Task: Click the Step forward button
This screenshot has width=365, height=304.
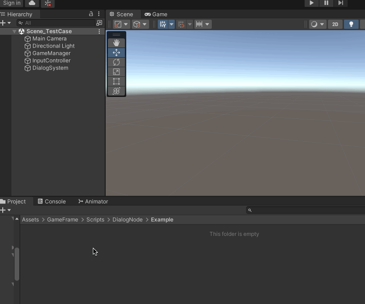Action: click(x=340, y=3)
